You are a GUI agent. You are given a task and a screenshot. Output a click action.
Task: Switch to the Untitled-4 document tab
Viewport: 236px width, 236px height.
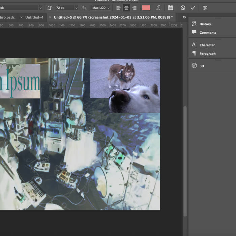(x=34, y=17)
